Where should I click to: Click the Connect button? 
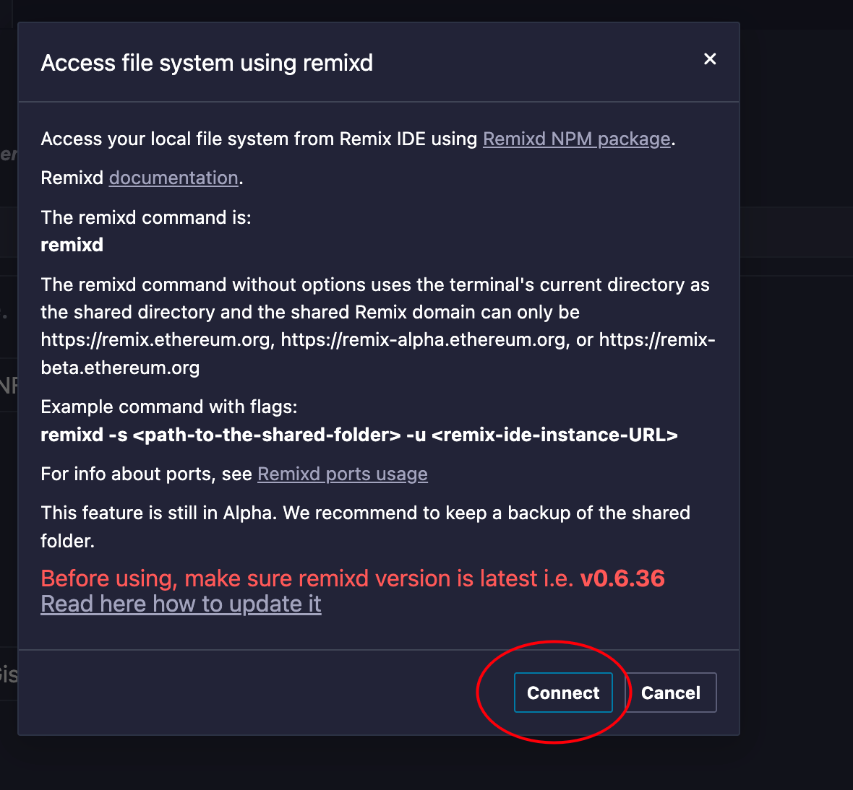563,693
